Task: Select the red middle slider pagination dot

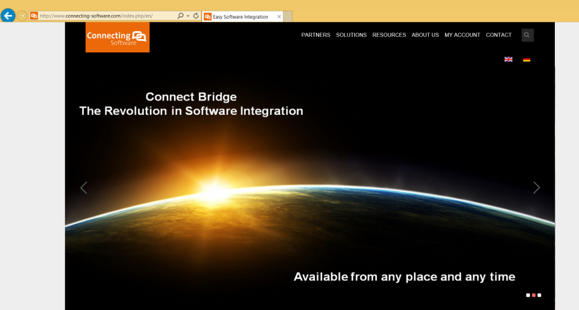Action: tap(534, 295)
